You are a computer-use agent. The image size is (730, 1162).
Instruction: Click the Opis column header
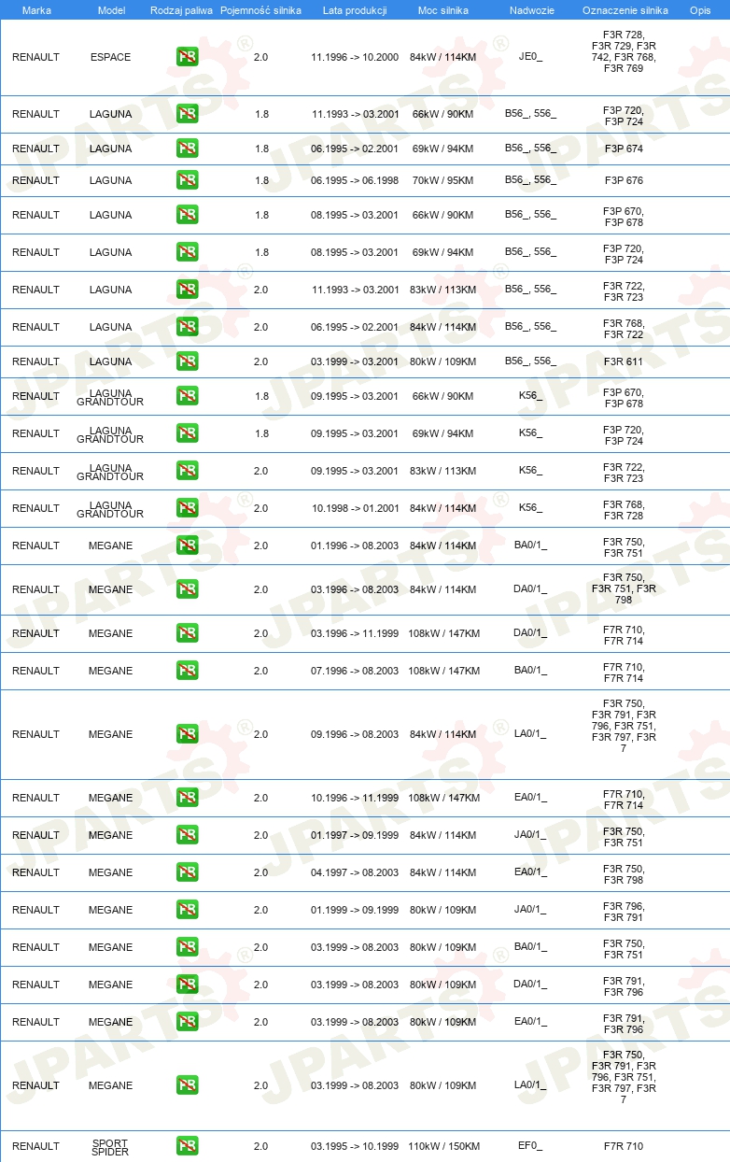click(699, 10)
